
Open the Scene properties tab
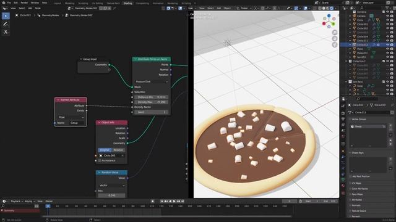(343, 130)
